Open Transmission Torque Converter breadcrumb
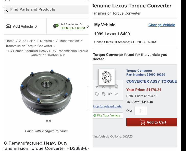 [29, 46]
